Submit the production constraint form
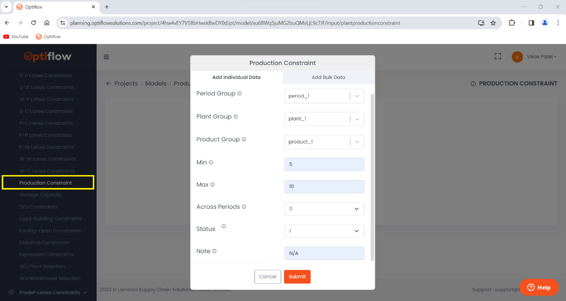This screenshot has width=566, height=301. (297, 276)
